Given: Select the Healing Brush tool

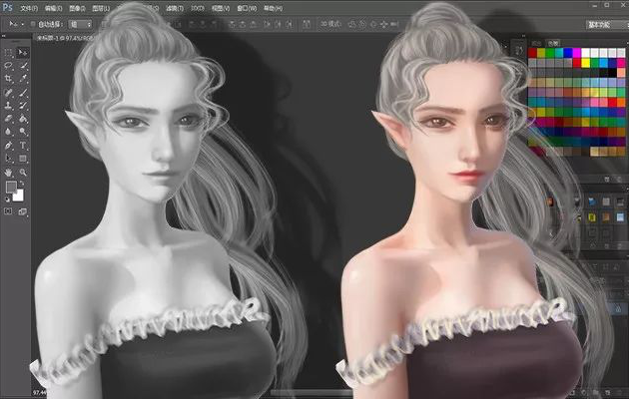Looking at the screenshot, I should tap(8, 92).
